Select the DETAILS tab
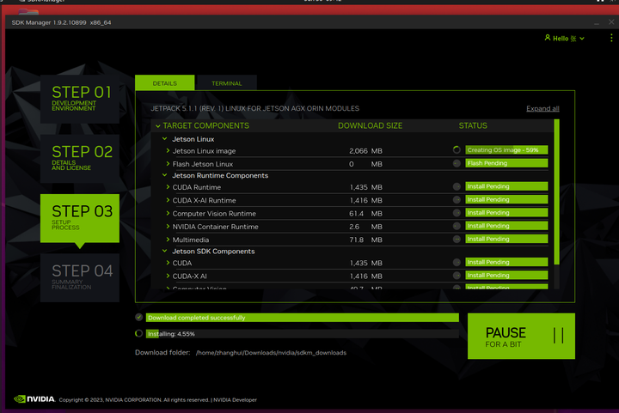The width and height of the screenshot is (619, 413). 164,83
